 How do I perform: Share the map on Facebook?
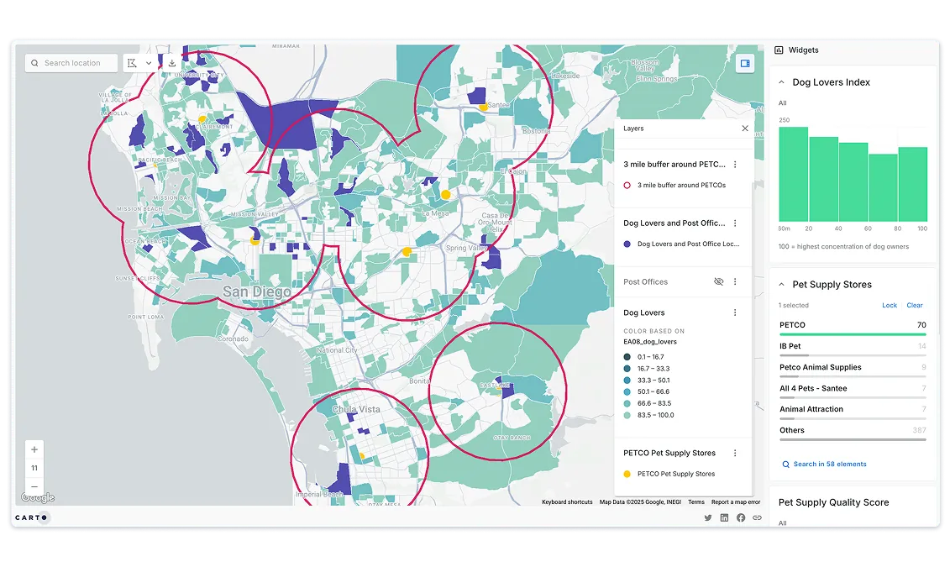pos(741,517)
